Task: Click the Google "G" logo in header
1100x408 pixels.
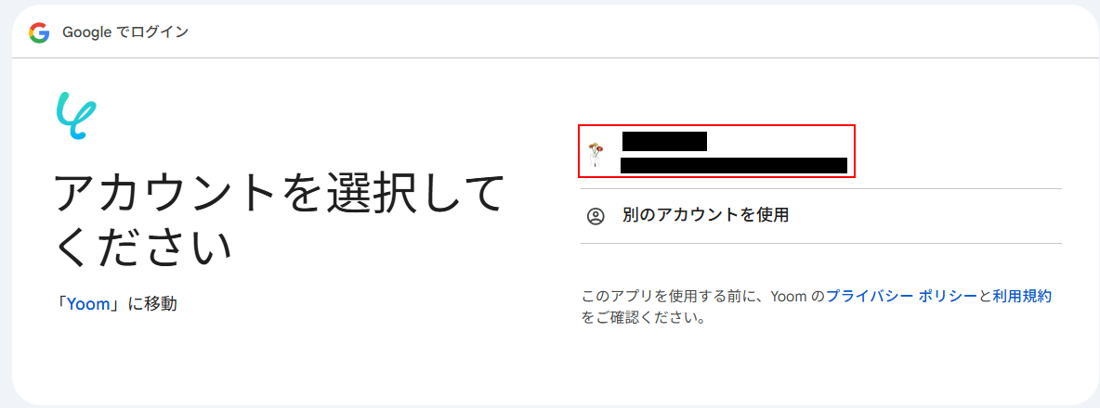Action: 39,32
